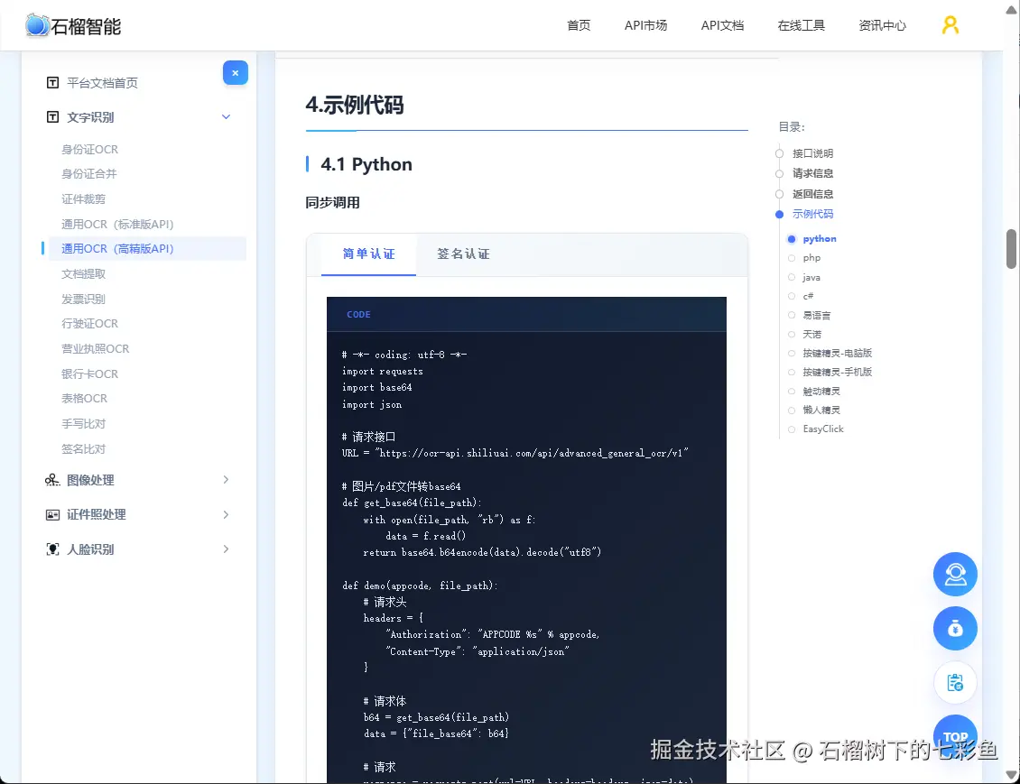Jump to 接口说明 in the table of contents

tap(812, 153)
